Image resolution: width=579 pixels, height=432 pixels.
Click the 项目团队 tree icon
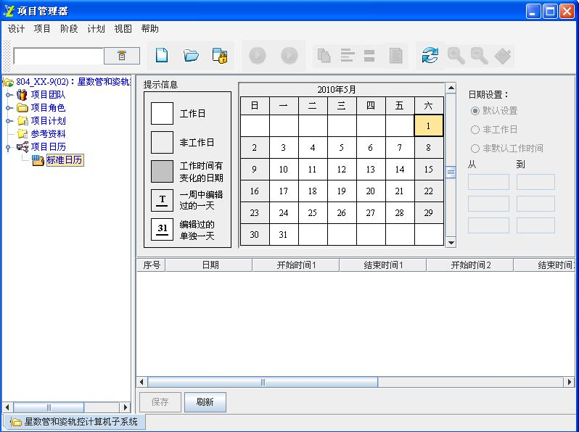tap(22, 94)
